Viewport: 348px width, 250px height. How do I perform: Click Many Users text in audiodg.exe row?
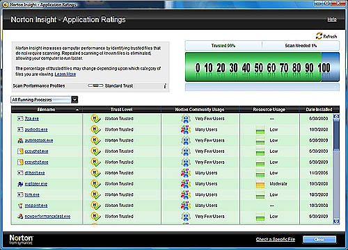tap(206, 130)
